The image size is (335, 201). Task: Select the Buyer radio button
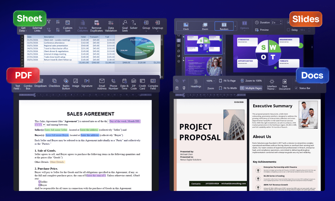tap(40, 185)
